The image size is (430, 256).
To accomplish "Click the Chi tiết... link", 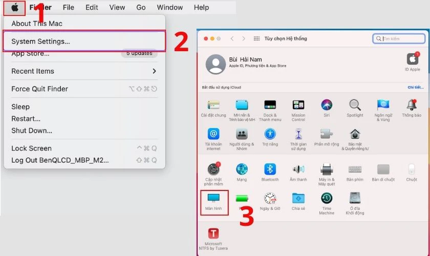I will coord(416,87).
